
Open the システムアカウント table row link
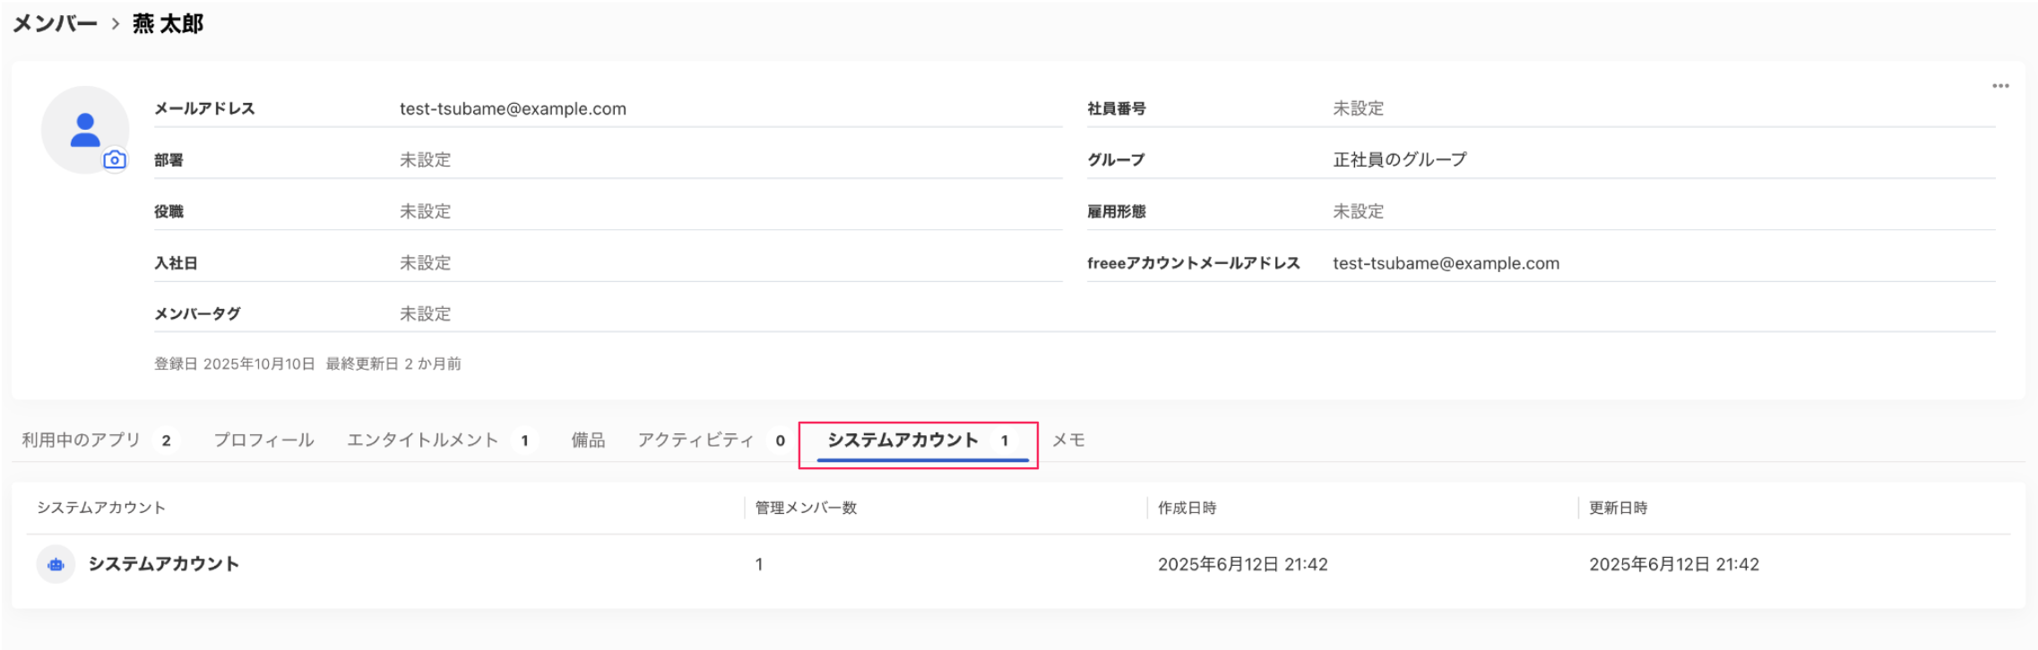click(163, 564)
